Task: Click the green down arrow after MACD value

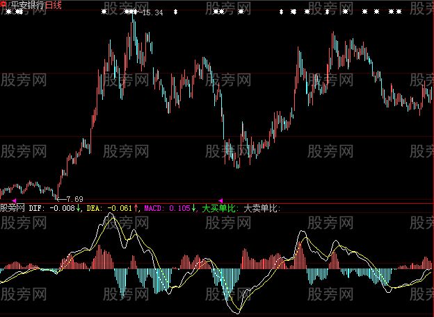Action: tap(193, 208)
